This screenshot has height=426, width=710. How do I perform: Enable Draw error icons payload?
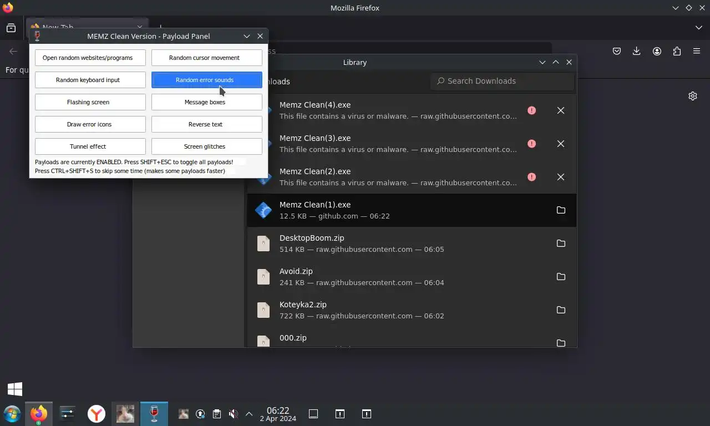coord(90,124)
